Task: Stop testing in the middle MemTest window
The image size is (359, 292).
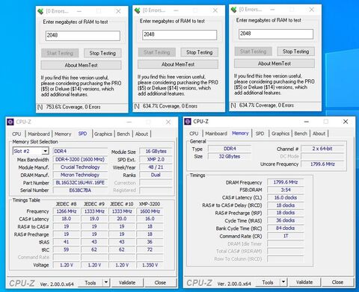Action: (200, 52)
